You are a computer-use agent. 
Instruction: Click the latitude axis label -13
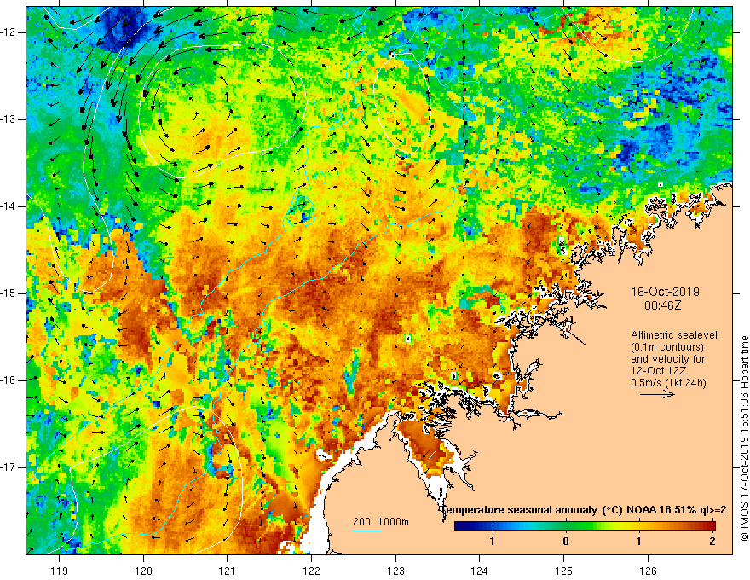point(9,119)
